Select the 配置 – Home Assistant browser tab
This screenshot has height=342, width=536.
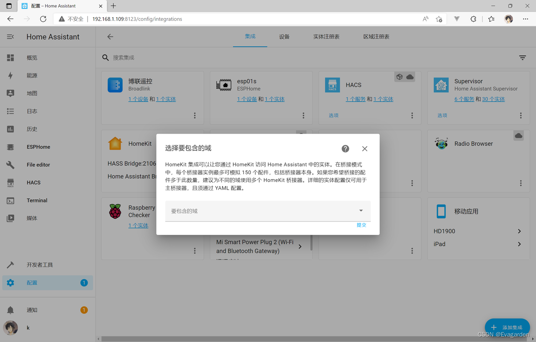pos(61,6)
